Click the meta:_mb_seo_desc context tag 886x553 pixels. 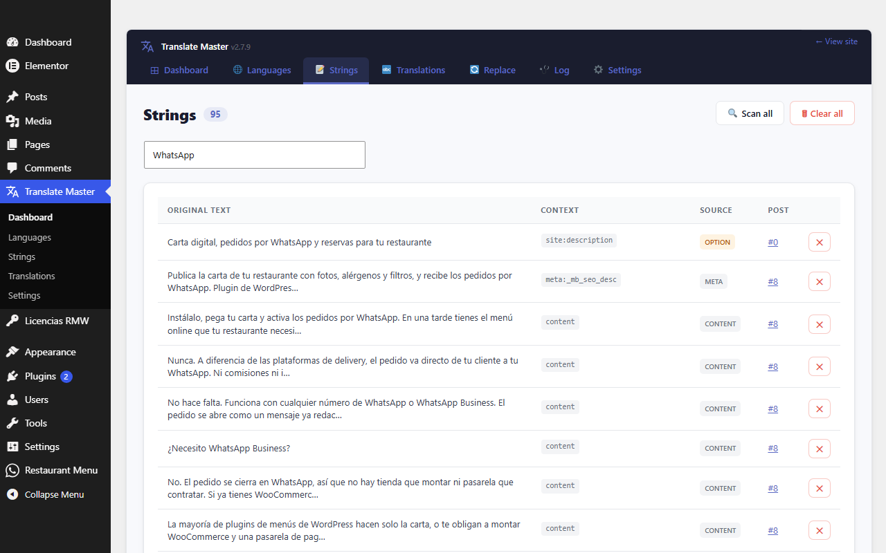[x=581, y=280]
